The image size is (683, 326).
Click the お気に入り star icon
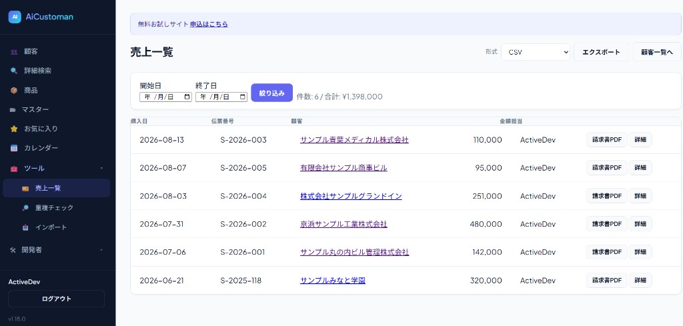pyautogui.click(x=14, y=129)
